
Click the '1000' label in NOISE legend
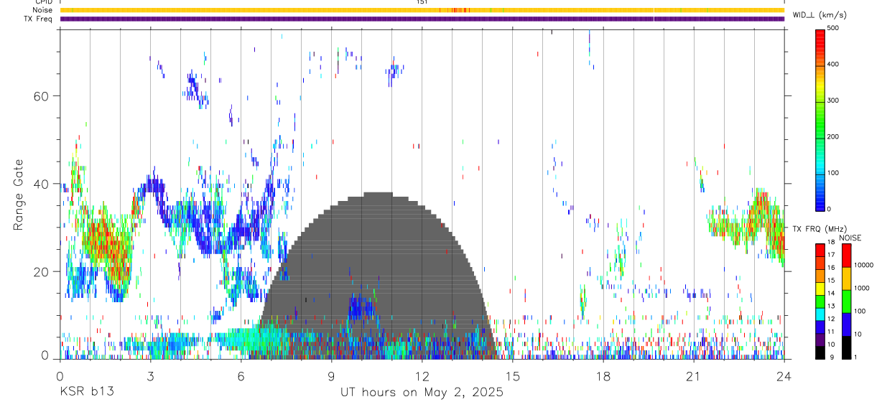pyautogui.click(x=861, y=289)
